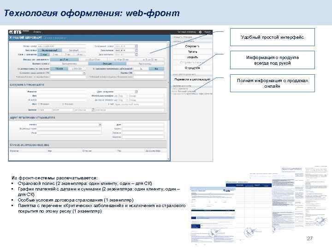Click the policy number input field
This screenshot has width=332, height=249.
pos(62,46)
